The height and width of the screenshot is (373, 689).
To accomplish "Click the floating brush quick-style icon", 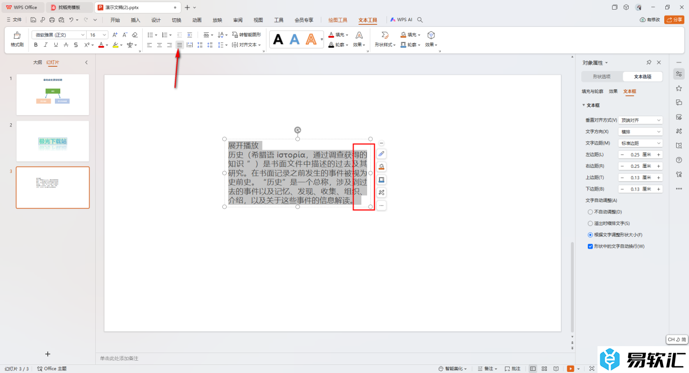I will (382, 154).
